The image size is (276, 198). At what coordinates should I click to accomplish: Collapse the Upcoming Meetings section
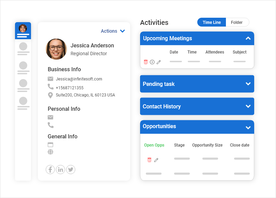(248, 38)
